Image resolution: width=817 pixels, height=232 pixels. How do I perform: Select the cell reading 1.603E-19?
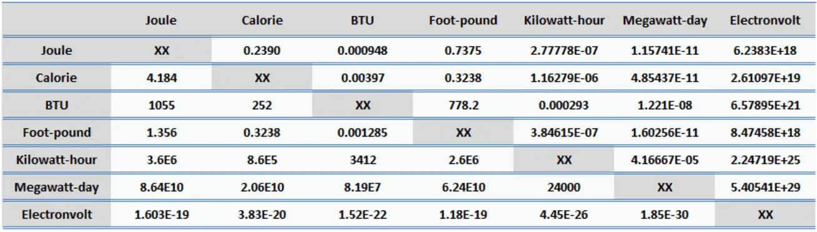pos(161,214)
